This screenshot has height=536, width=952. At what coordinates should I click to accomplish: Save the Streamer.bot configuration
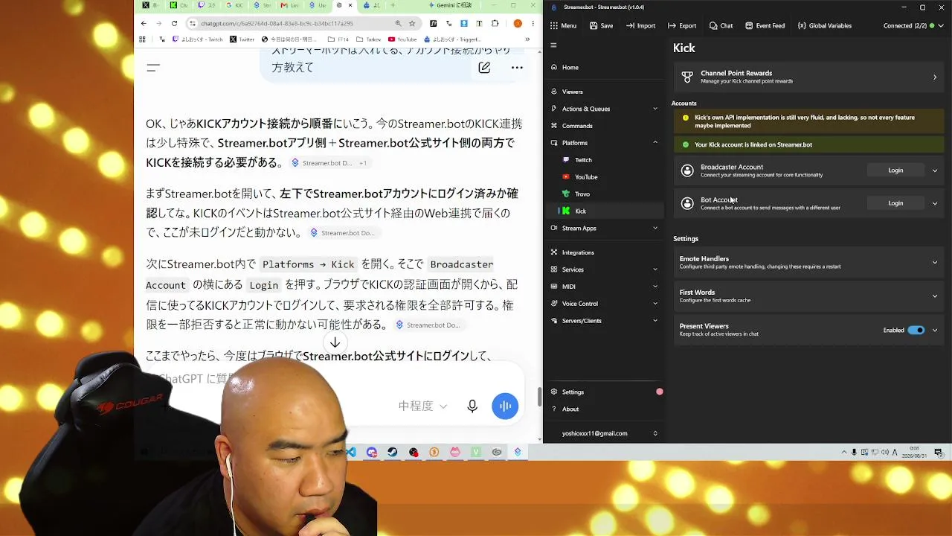(601, 25)
